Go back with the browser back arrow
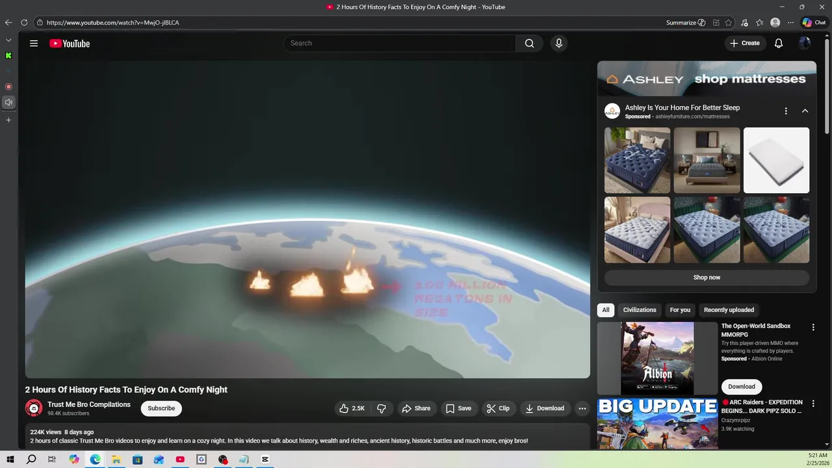This screenshot has width=832, height=468. pos(8,23)
